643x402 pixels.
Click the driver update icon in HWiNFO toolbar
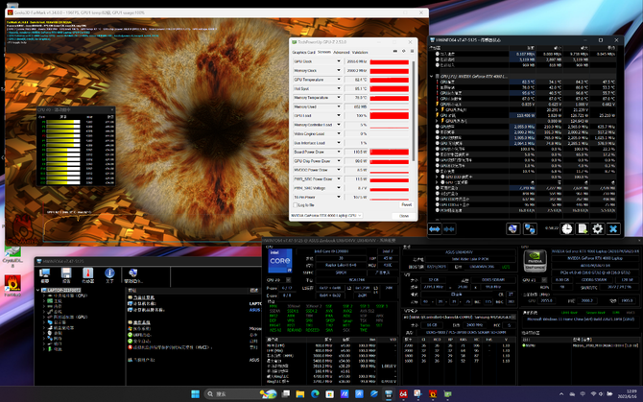click(x=132, y=273)
